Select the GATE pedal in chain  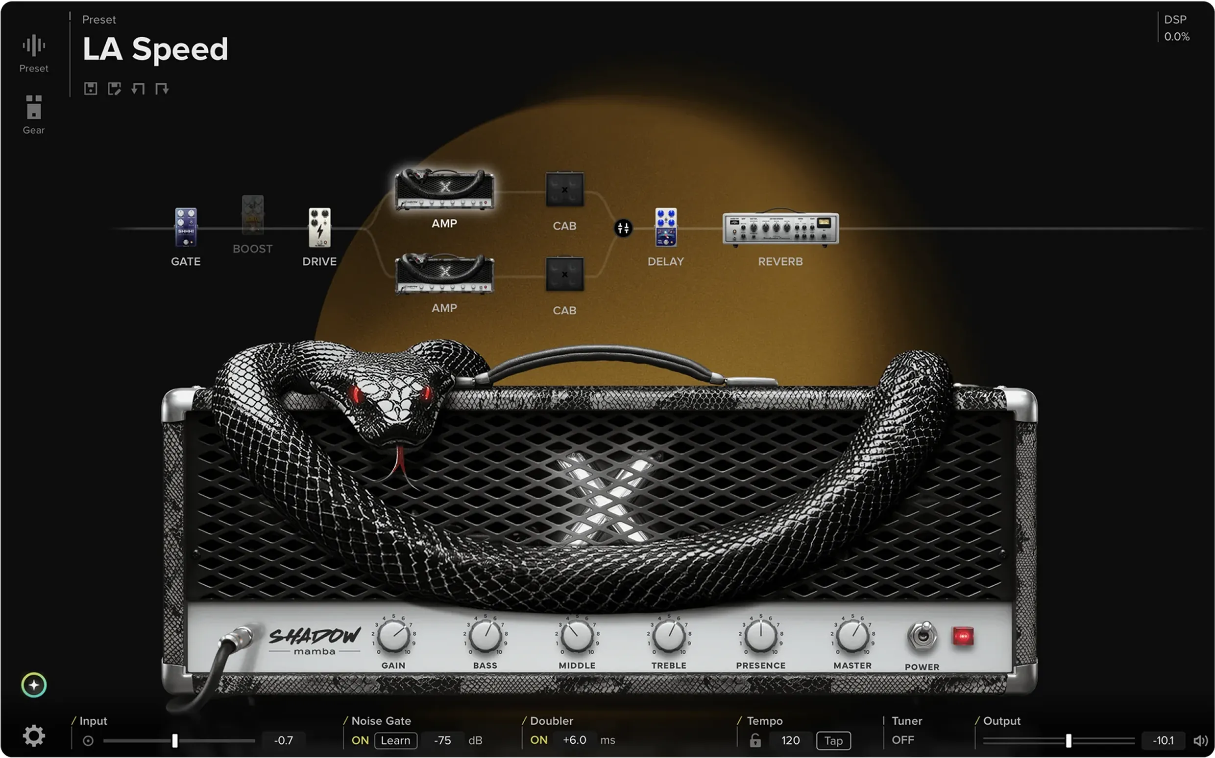pyautogui.click(x=186, y=228)
